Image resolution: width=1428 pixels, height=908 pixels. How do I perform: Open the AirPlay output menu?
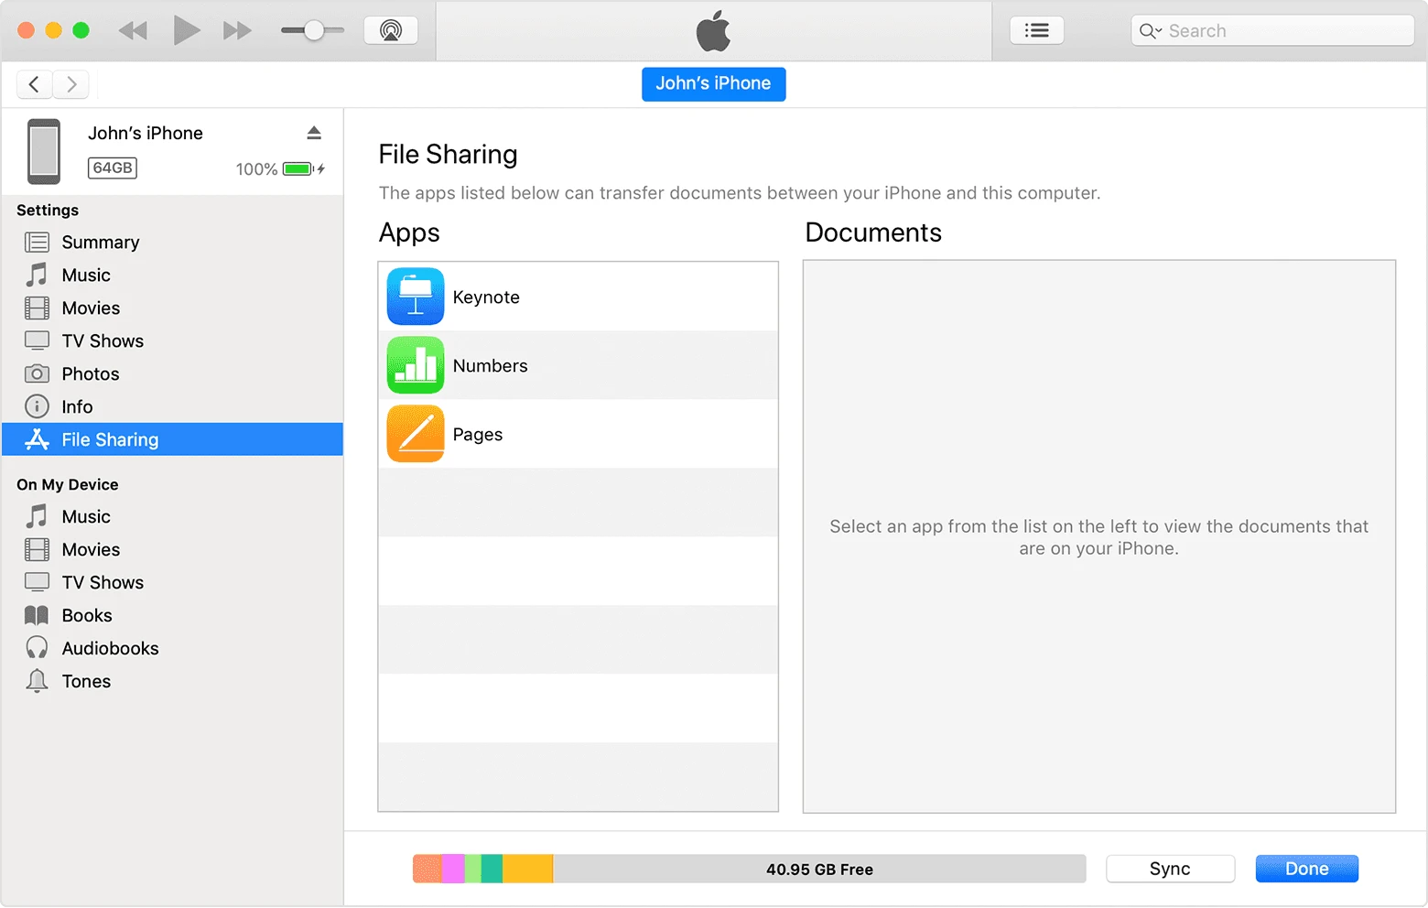tap(391, 30)
